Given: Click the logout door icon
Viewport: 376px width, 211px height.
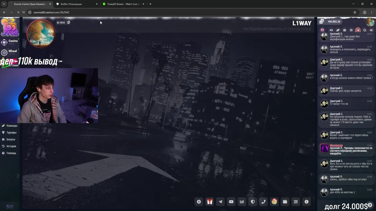Looking at the screenshot, I should click(371, 30).
